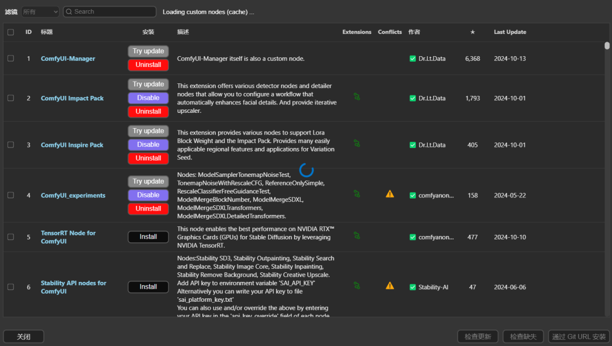Open the ComfyUI-Manager title link
The image size is (612, 346).
68,58
